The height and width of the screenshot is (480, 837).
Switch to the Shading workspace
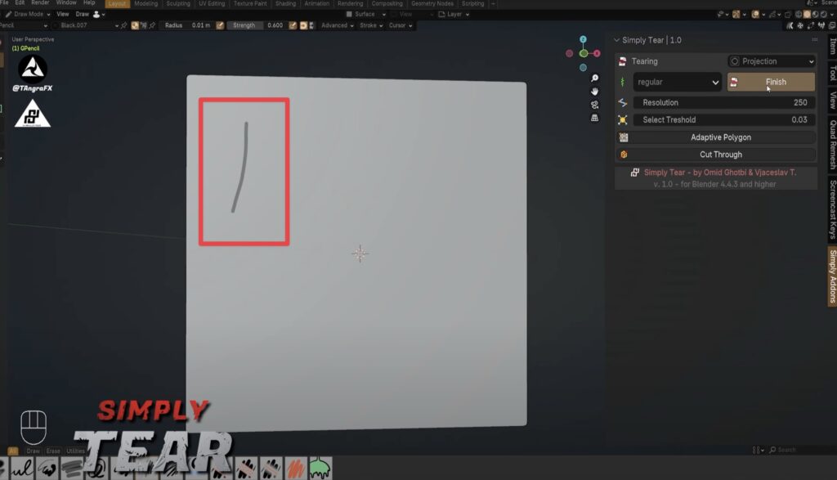[285, 4]
